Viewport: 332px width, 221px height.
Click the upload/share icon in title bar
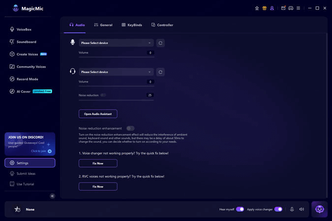(257, 8)
